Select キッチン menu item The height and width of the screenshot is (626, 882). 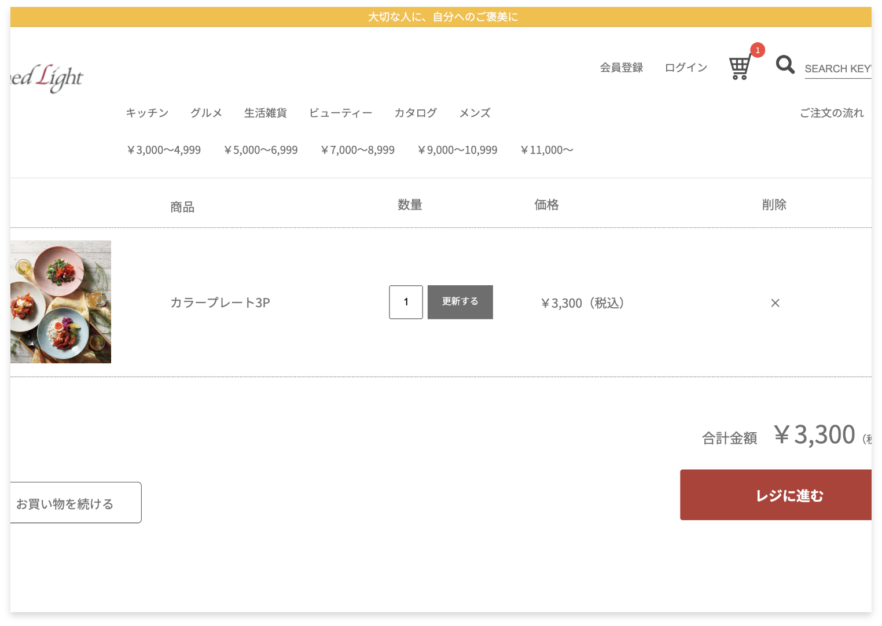coord(147,113)
